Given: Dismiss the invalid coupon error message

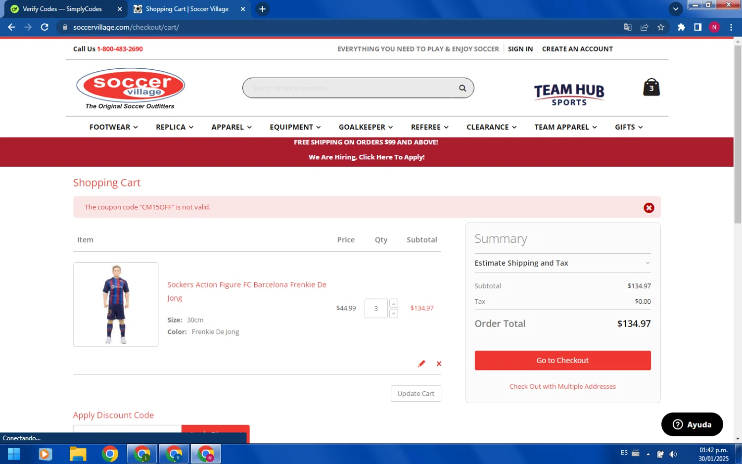Looking at the screenshot, I should point(649,208).
